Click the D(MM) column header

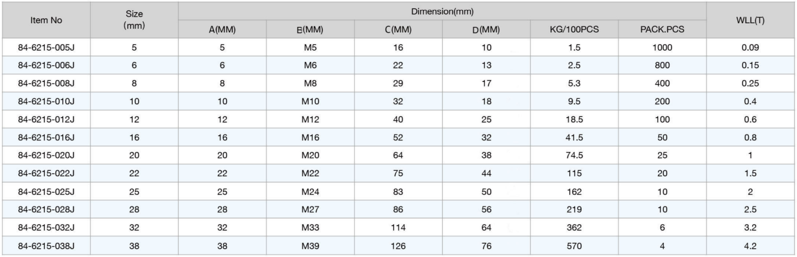point(486,29)
